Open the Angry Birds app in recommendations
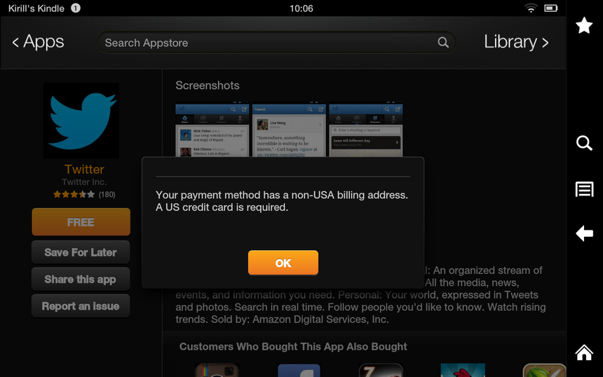 click(x=463, y=370)
